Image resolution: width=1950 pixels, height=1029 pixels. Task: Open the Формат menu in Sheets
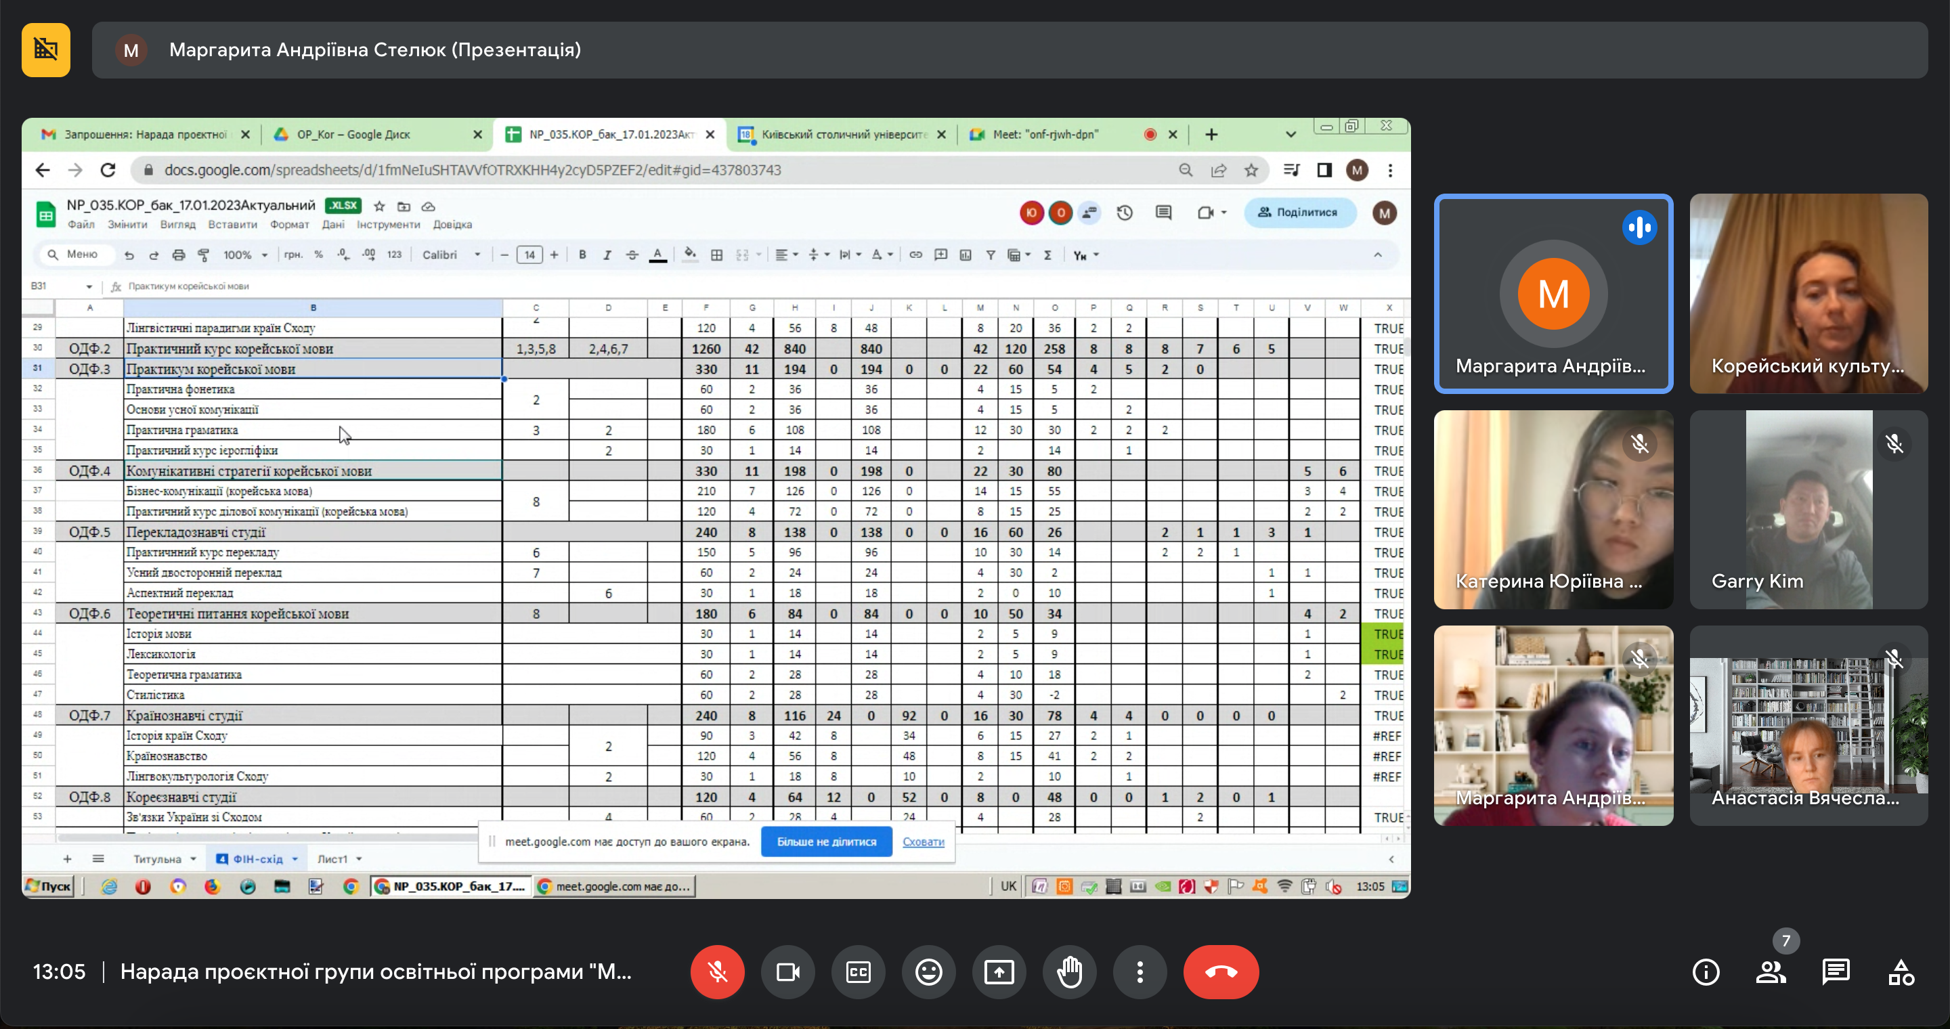click(289, 225)
